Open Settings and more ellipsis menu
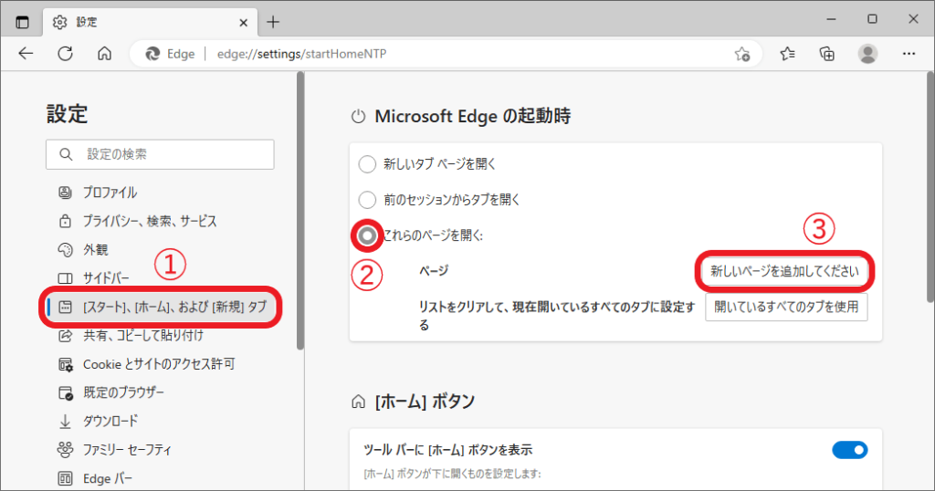Screen dimensions: 935x491 click(x=909, y=54)
